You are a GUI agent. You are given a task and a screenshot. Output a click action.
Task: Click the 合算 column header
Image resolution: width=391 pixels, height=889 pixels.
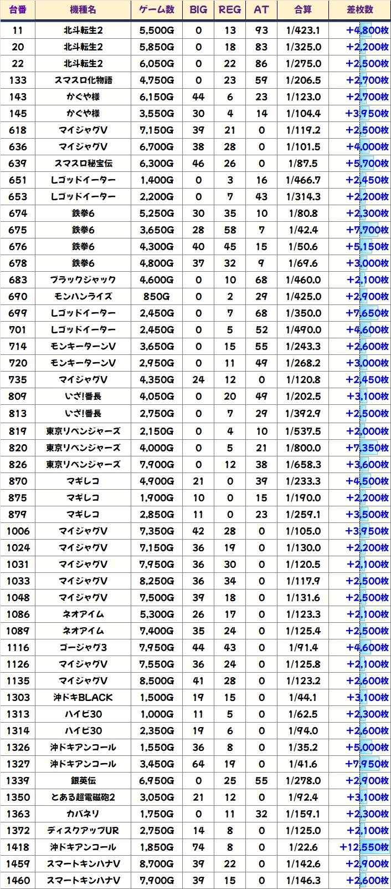(x=303, y=10)
